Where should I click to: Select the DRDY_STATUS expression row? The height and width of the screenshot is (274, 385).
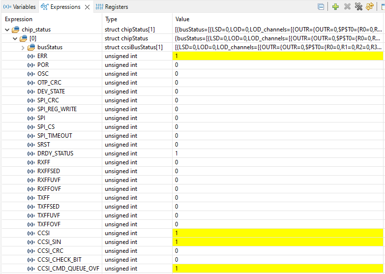coord(55,153)
